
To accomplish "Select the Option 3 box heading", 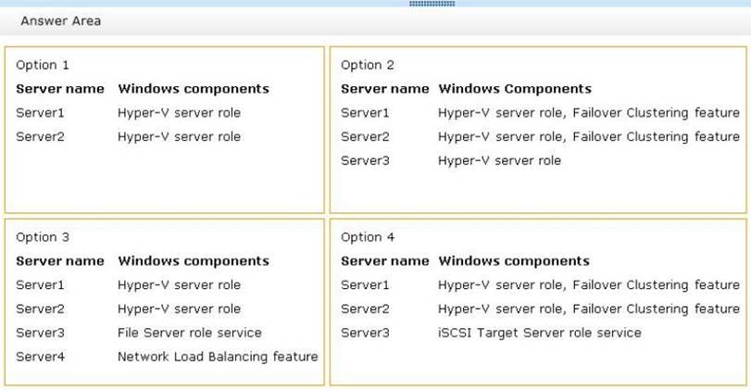I will tap(43, 237).
